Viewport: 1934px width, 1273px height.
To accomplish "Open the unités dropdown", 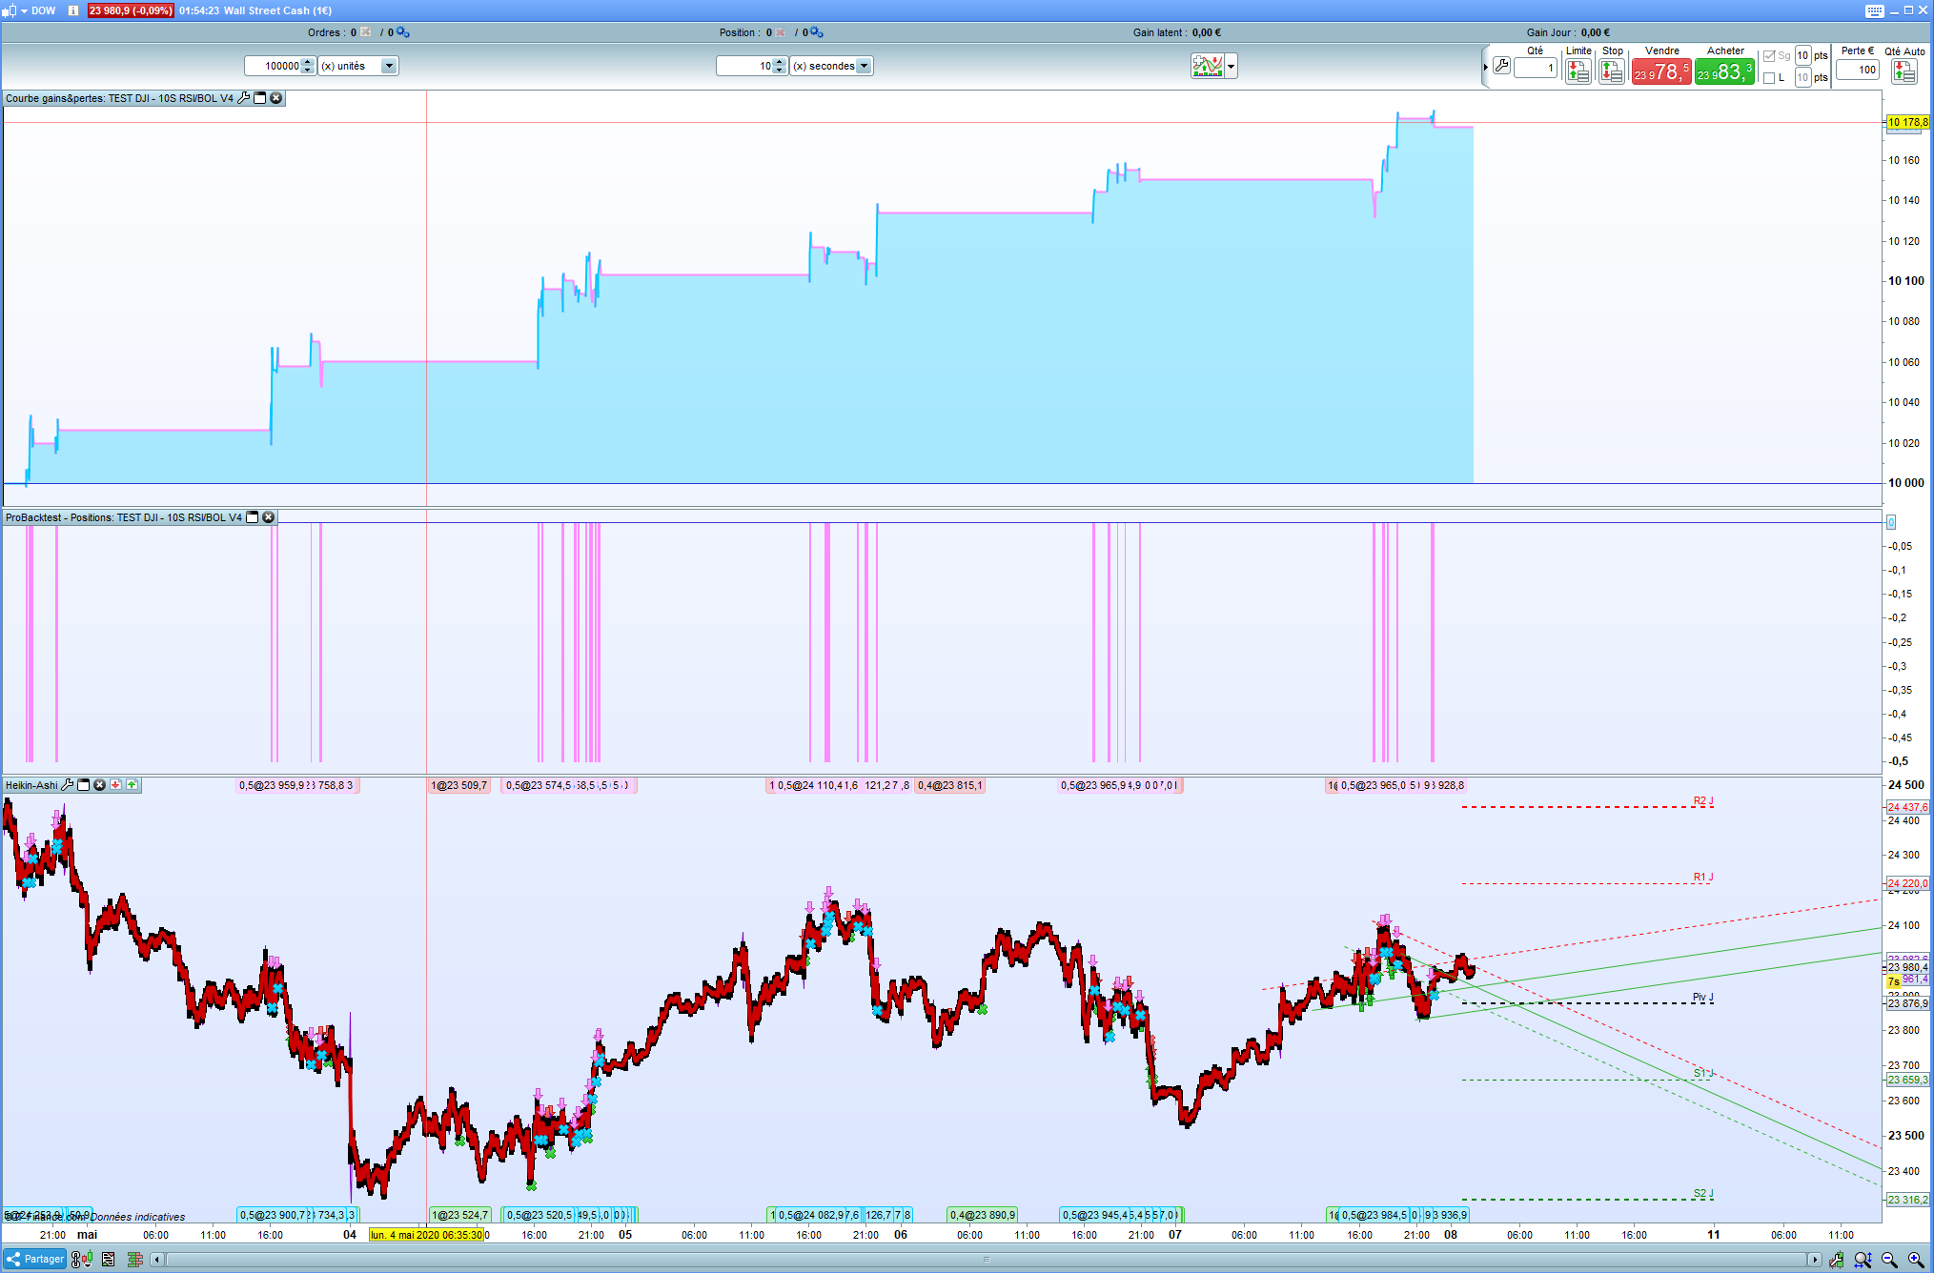I will pos(389,66).
